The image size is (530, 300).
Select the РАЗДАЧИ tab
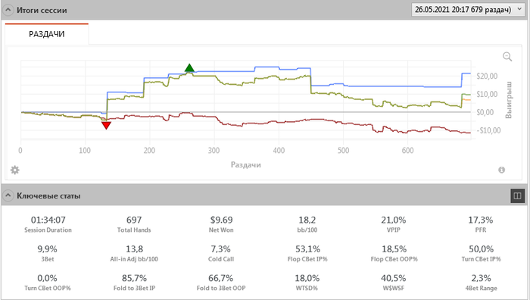[x=47, y=34]
